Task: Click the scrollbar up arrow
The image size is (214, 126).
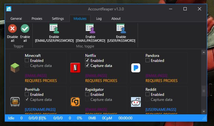Action: click(204, 52)
